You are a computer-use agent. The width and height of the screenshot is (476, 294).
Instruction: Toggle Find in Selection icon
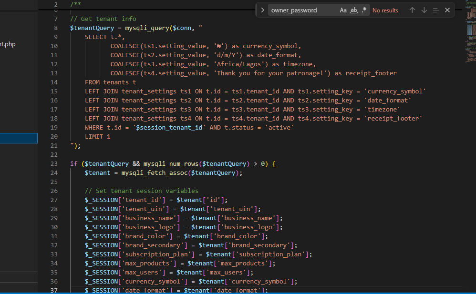(435, 10)
